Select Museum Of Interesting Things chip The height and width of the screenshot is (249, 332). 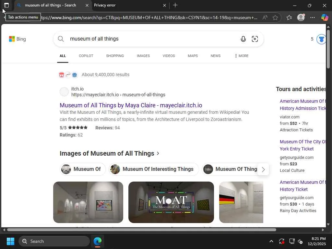(x=154, y=169)
